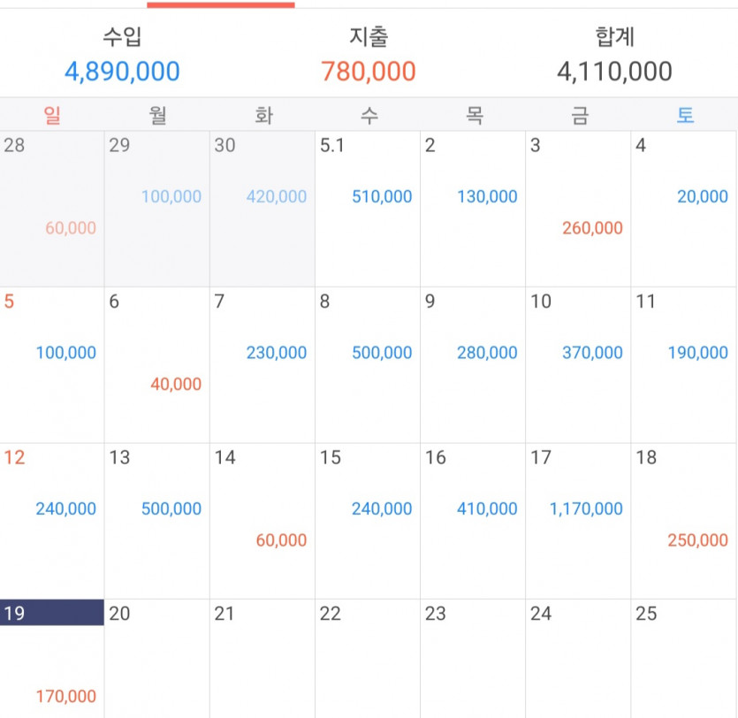The width and height of the screenshot is (738, 718).
Task: Select May 18 with 250,000 expense
Action: point(684,521)
